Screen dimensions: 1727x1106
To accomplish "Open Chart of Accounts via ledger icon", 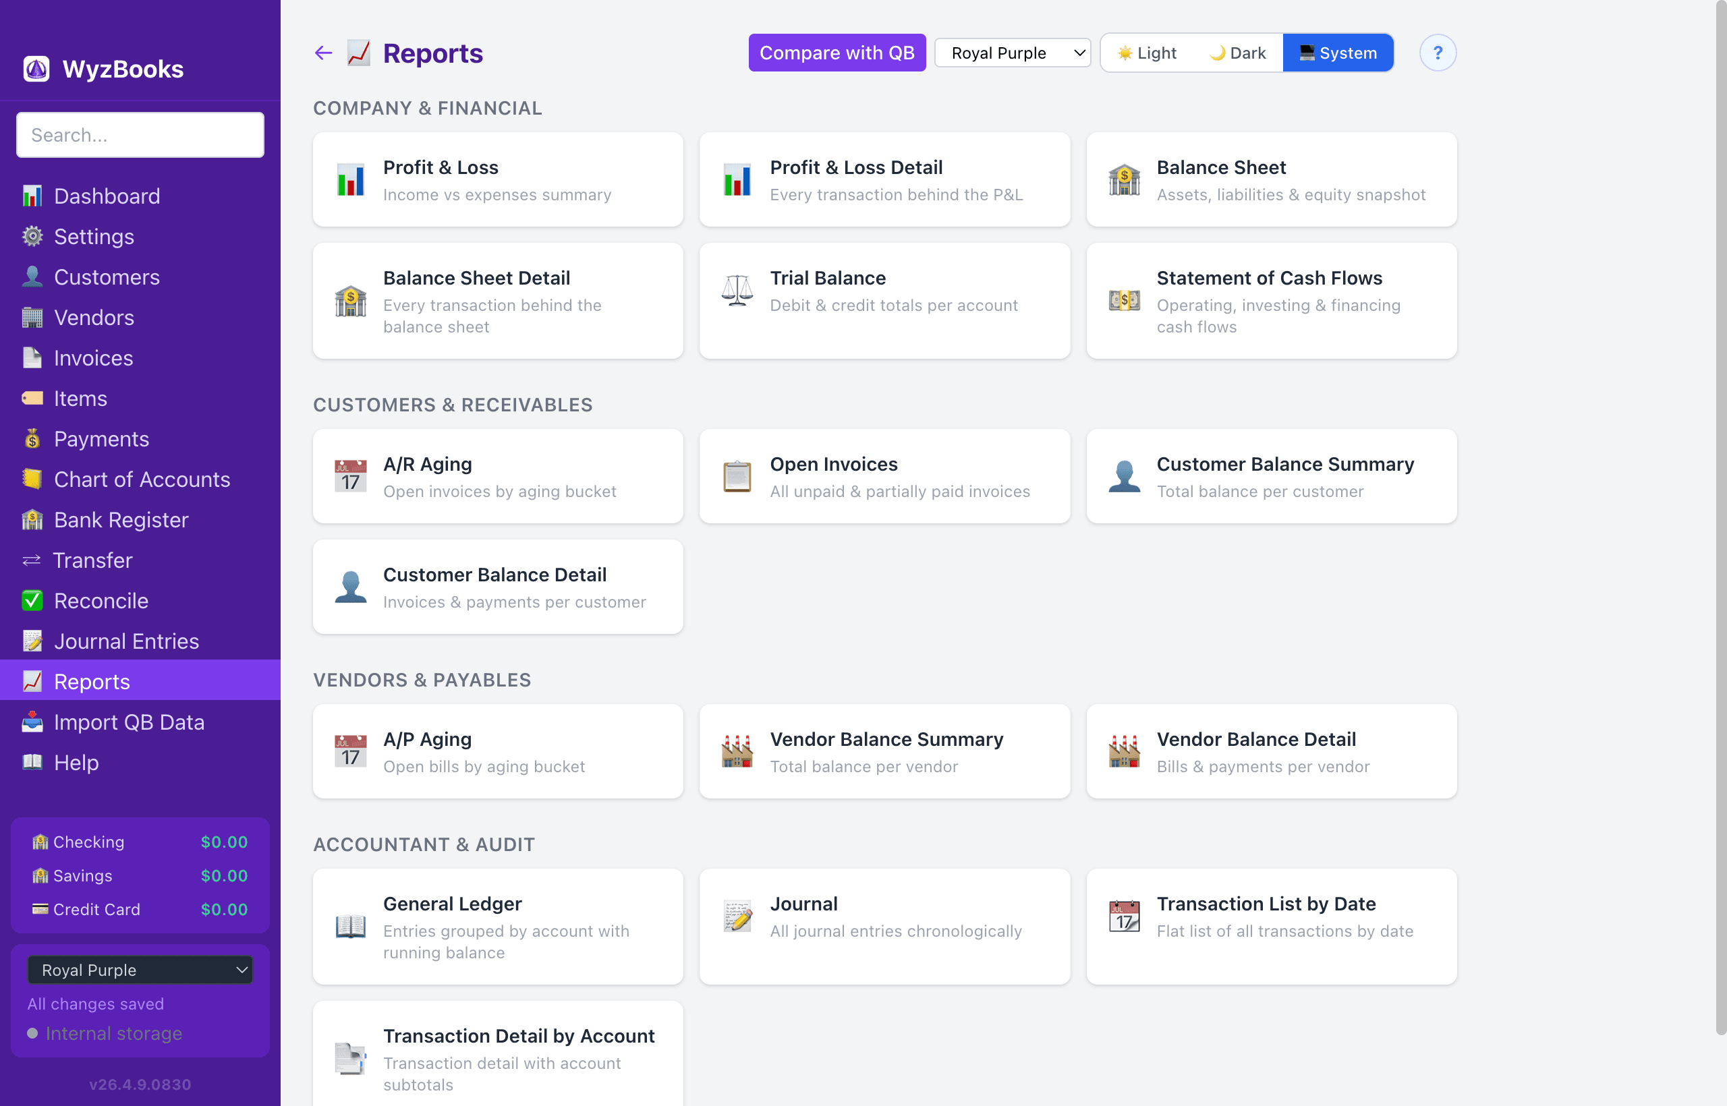I will (32, 479).
